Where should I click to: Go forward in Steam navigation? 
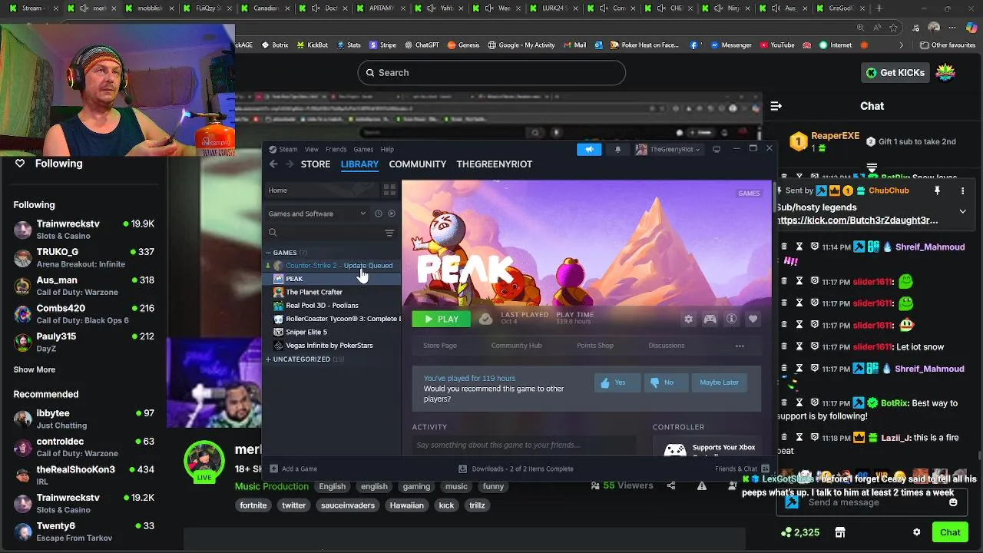289,164
